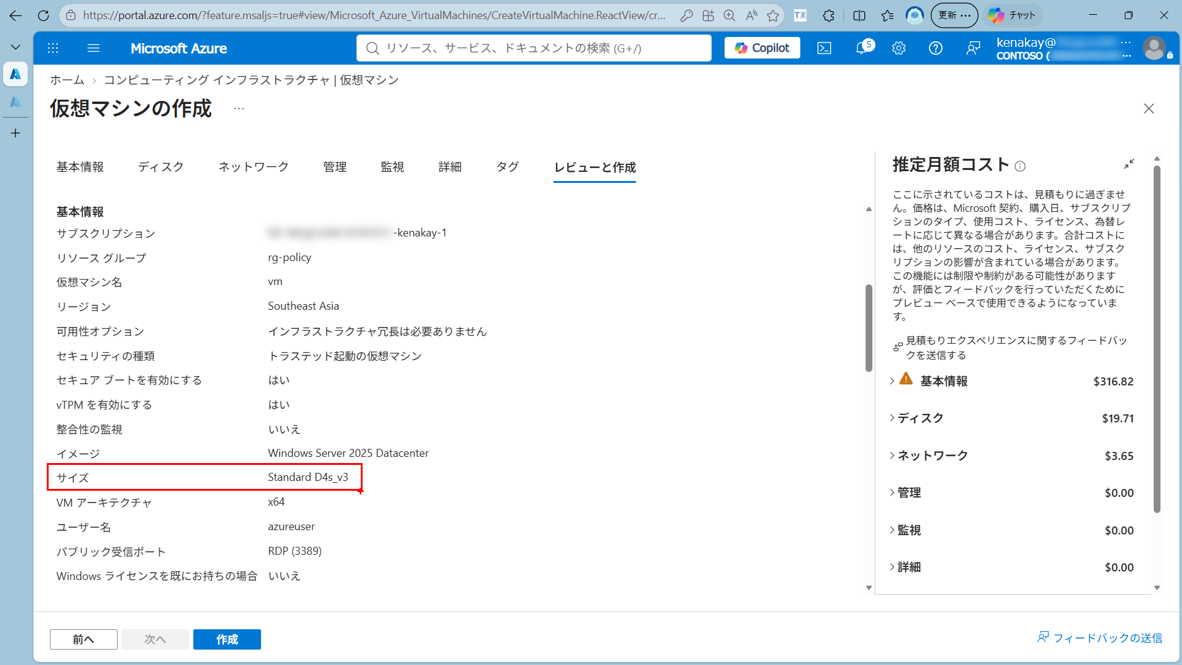Click the 作成 button

[x=227, y=639]
